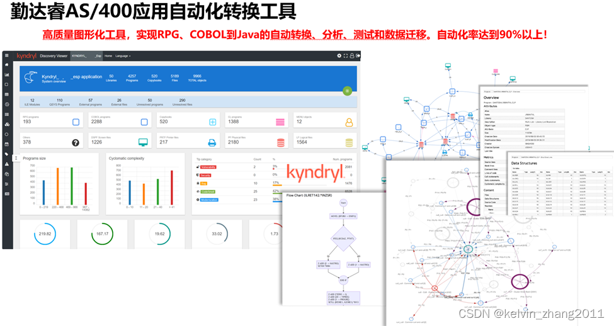This screenshot has width=614, height=326.
Task: Open the bar chart icon in the sidebar
Action: pyautogui.click(x=7, y=74)
